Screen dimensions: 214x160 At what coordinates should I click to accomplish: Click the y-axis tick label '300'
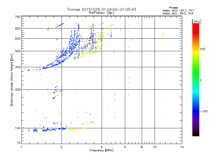point(18,67)
